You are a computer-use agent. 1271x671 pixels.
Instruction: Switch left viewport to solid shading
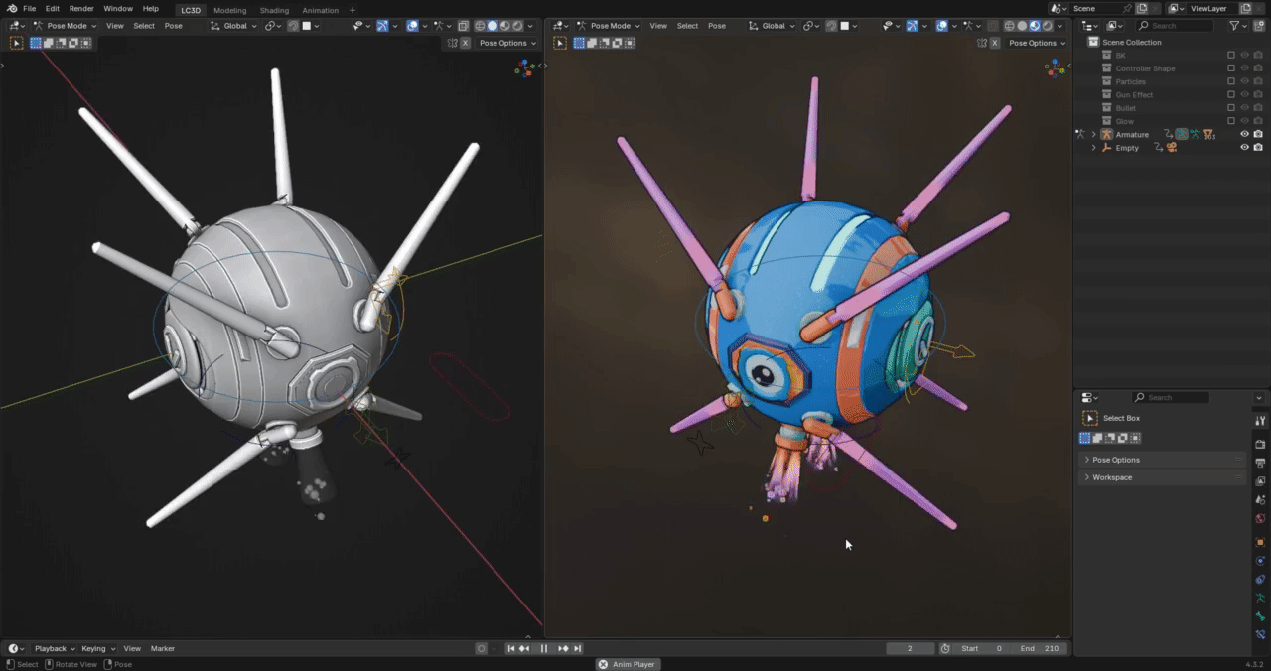tap(493, 26)
